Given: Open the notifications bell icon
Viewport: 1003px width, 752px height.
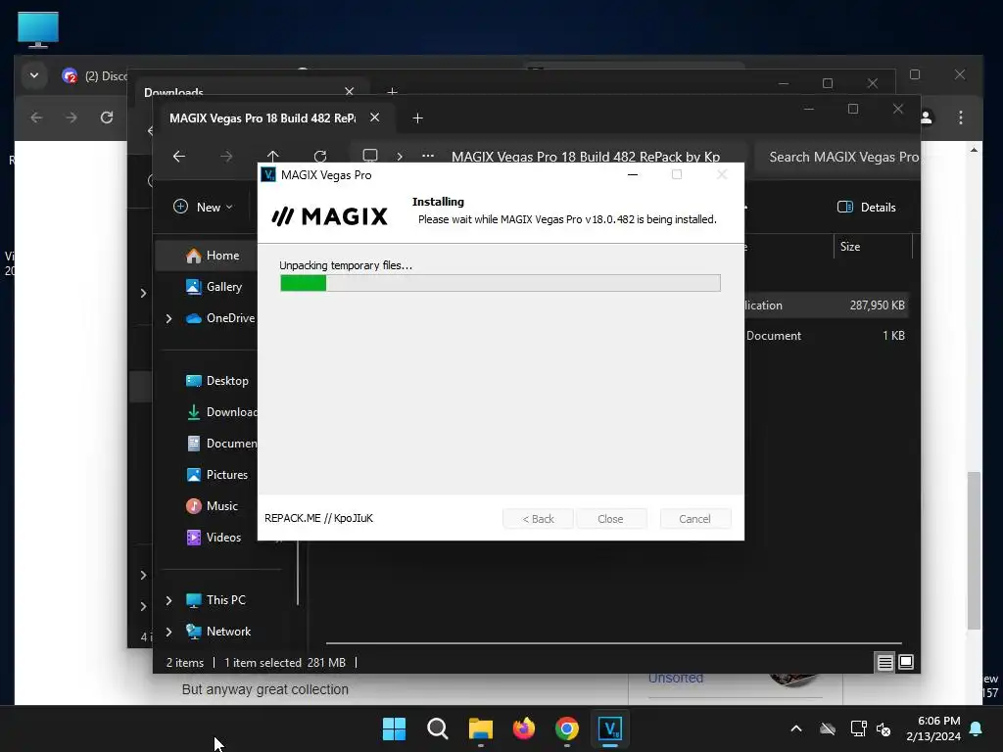Looking at the screenshot, I should point(977,728).
